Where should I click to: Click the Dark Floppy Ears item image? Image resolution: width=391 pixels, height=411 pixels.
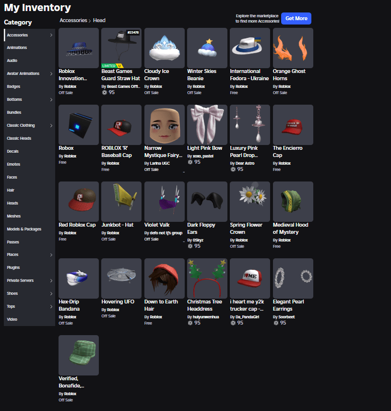click(207, 202)
